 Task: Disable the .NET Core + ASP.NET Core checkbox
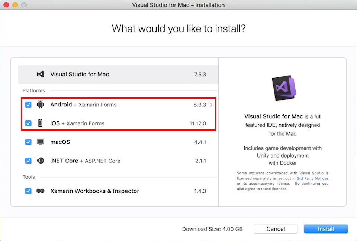tap(28, 161)
